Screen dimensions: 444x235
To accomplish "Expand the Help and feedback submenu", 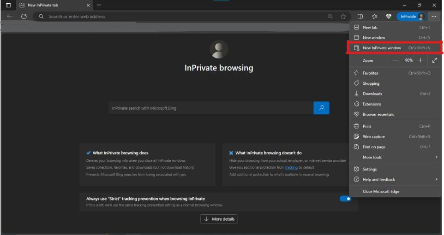I will tap(395, 179).
